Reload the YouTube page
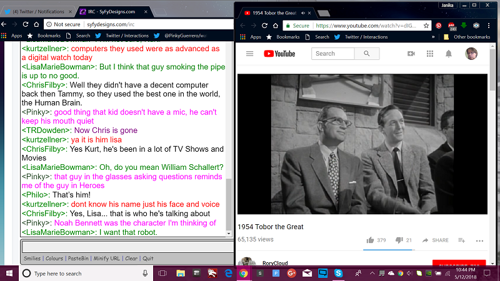The height and width of the screenshot is (281, 500). (x=264, y=26)
